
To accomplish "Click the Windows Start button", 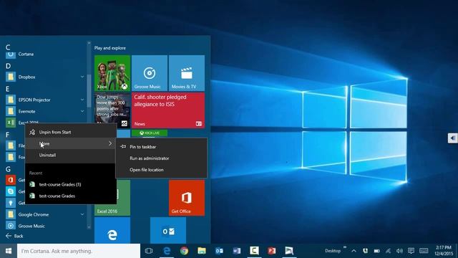I will [x=9, y=251].
